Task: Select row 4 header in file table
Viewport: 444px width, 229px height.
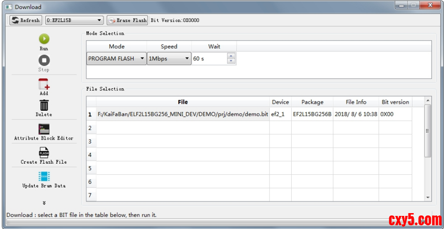Action: [x=91, y=155]
